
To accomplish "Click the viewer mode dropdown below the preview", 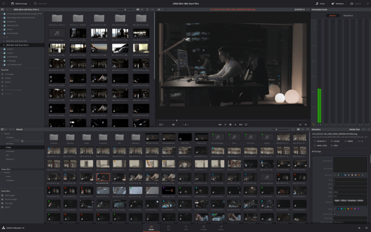I will [x=162, y=124].
